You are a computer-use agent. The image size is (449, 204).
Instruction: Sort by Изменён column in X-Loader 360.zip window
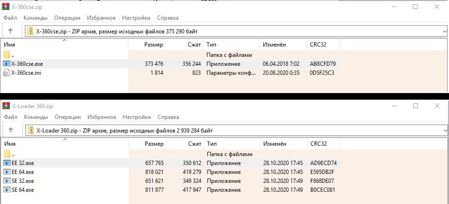(x=284, y=144)
